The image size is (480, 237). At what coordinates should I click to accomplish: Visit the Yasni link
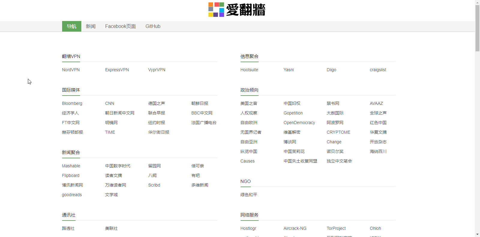(x=289, y=70)
